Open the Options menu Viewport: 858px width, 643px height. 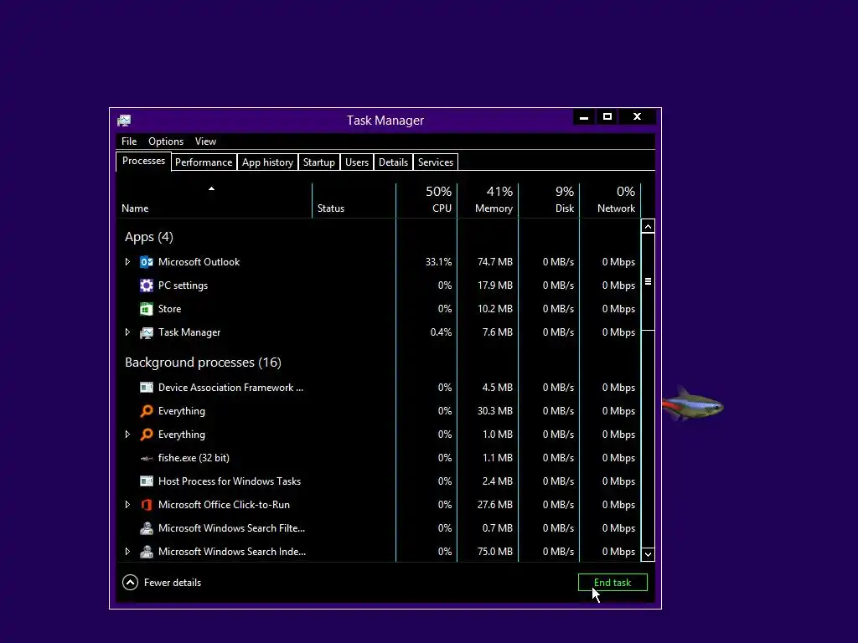(166, 141)
